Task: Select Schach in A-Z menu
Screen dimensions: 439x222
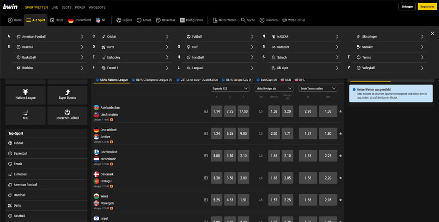Action: [x=305, y=57]
